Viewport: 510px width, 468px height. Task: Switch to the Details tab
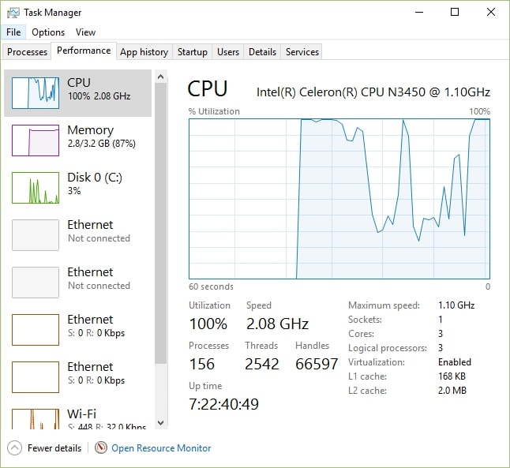pyautogui.click(x=262, y=52)
